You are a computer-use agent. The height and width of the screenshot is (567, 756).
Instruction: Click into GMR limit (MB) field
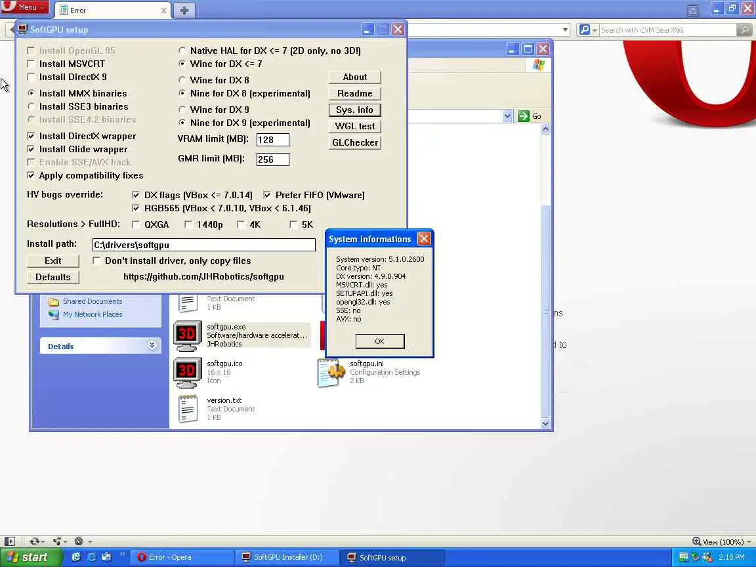(x=273, y=159)
